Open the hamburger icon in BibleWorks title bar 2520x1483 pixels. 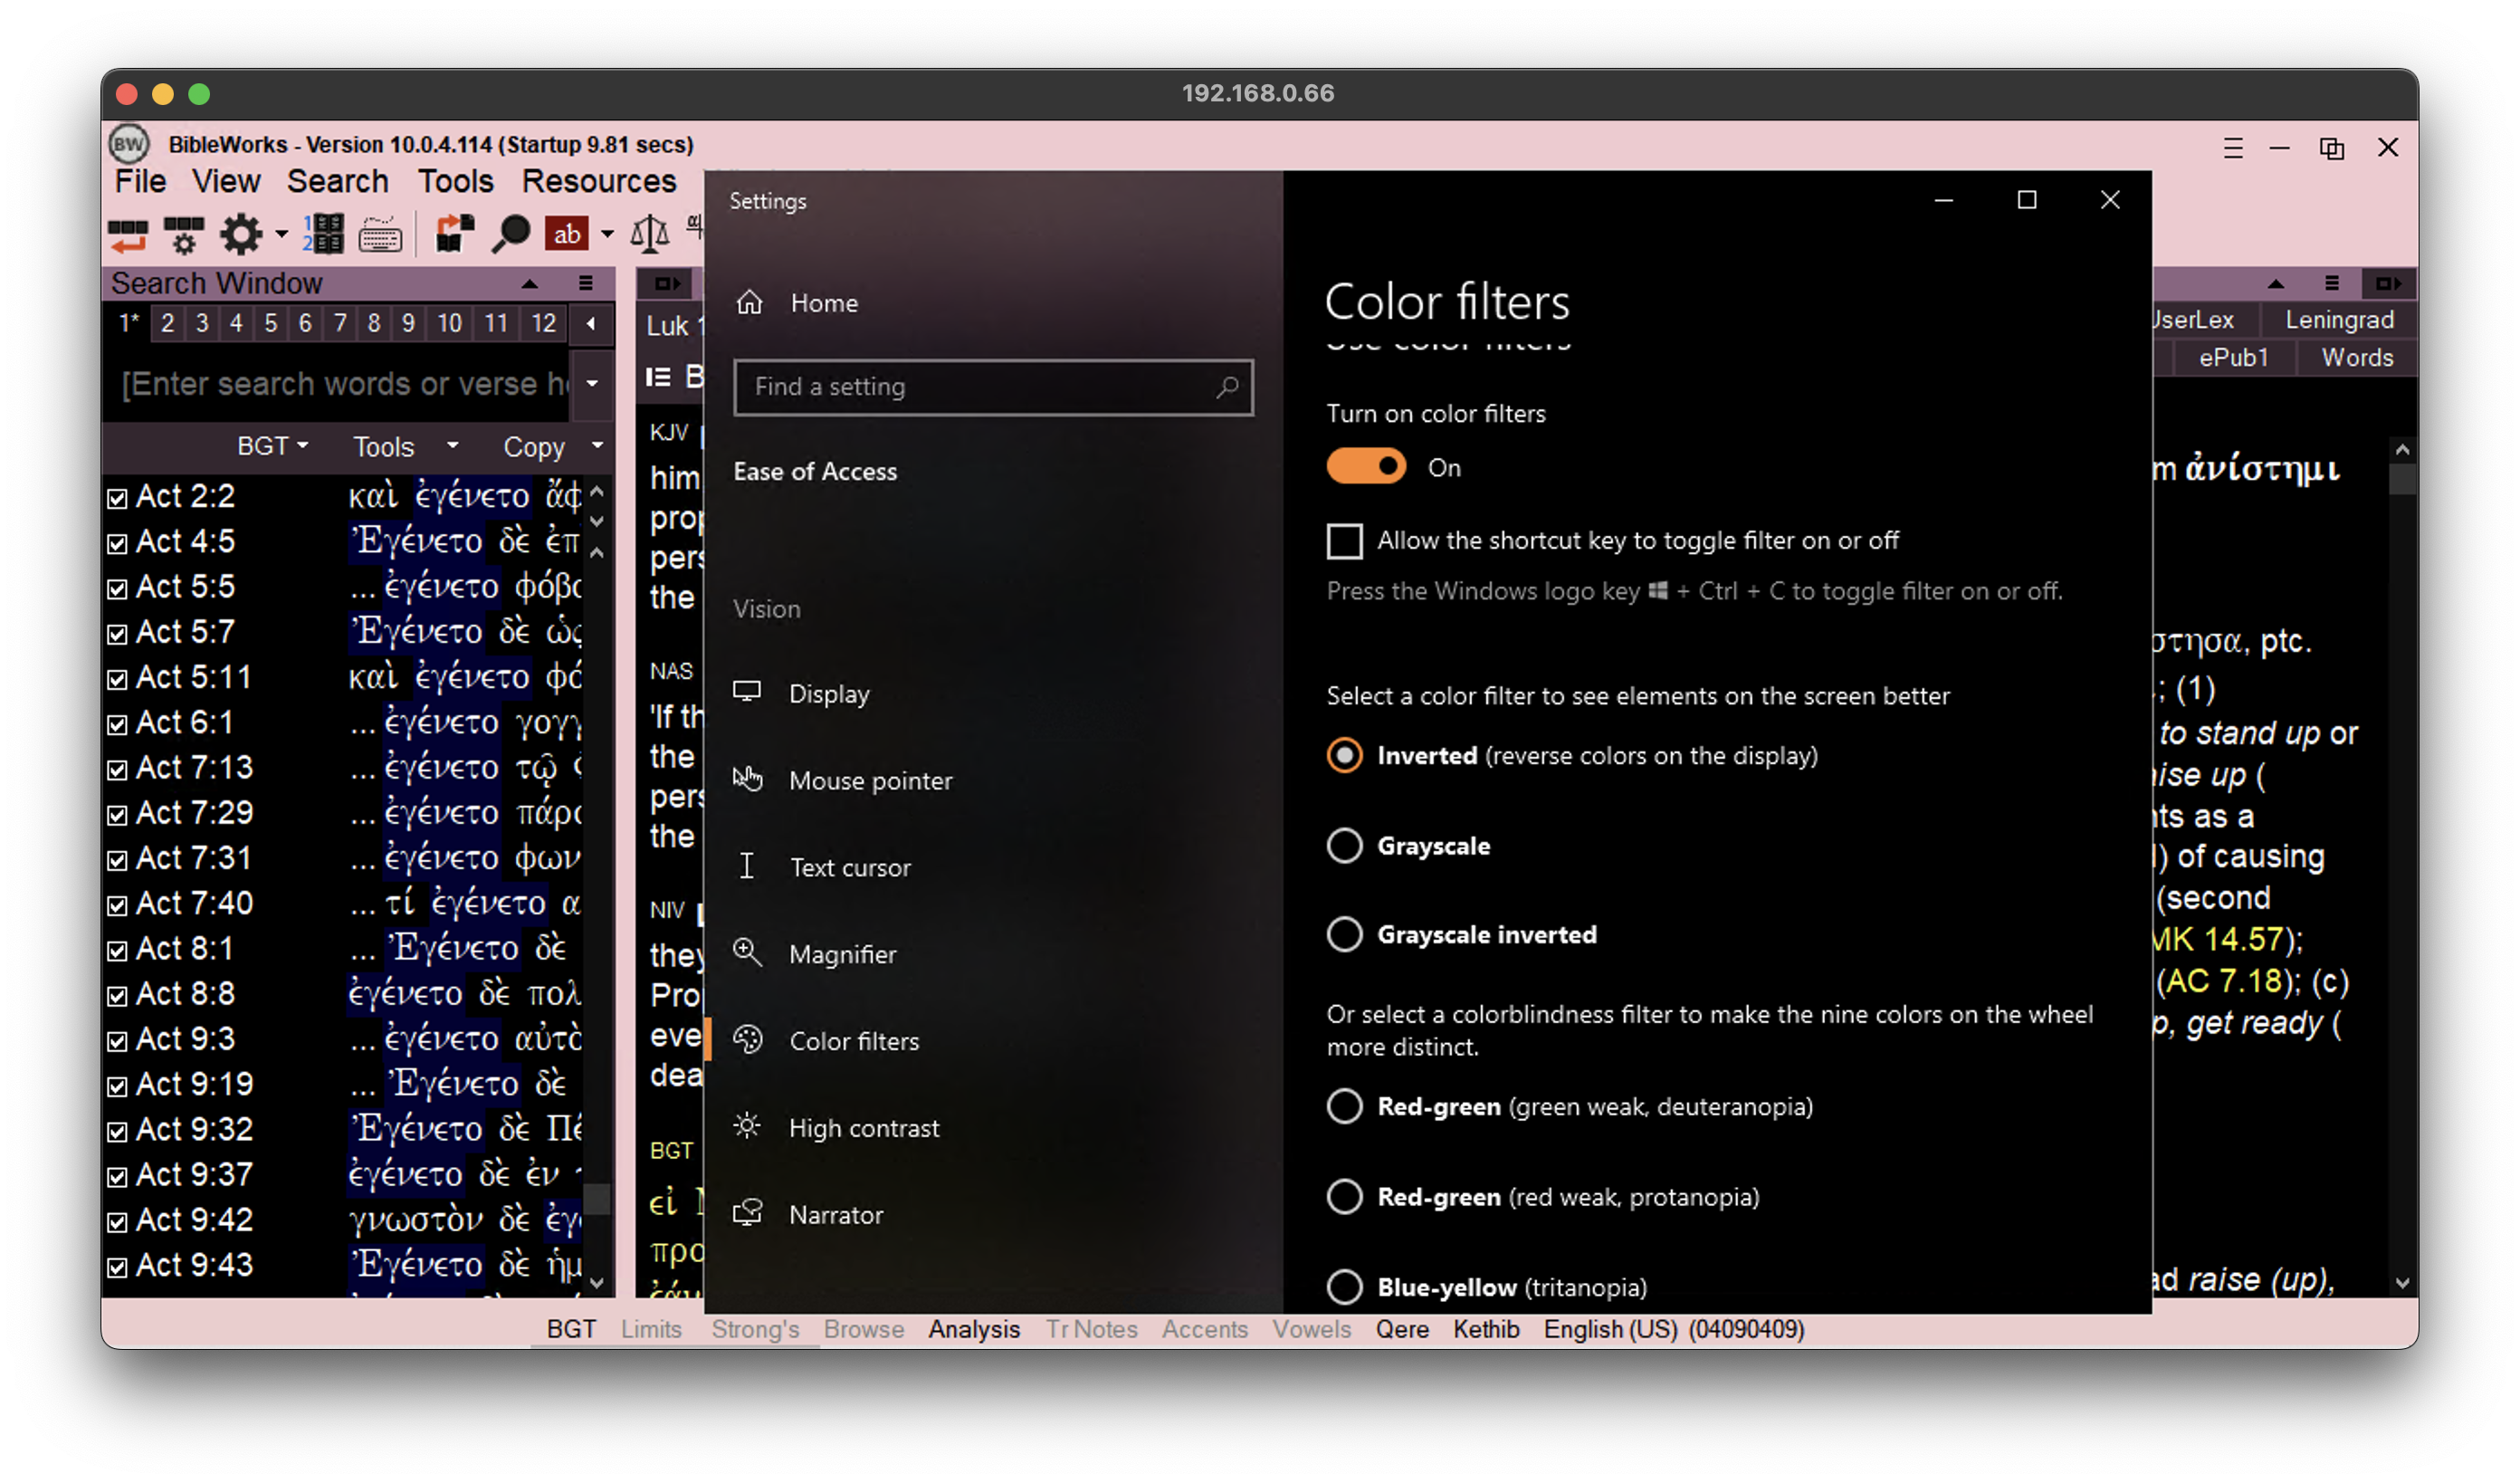[x=2233, y=148]
